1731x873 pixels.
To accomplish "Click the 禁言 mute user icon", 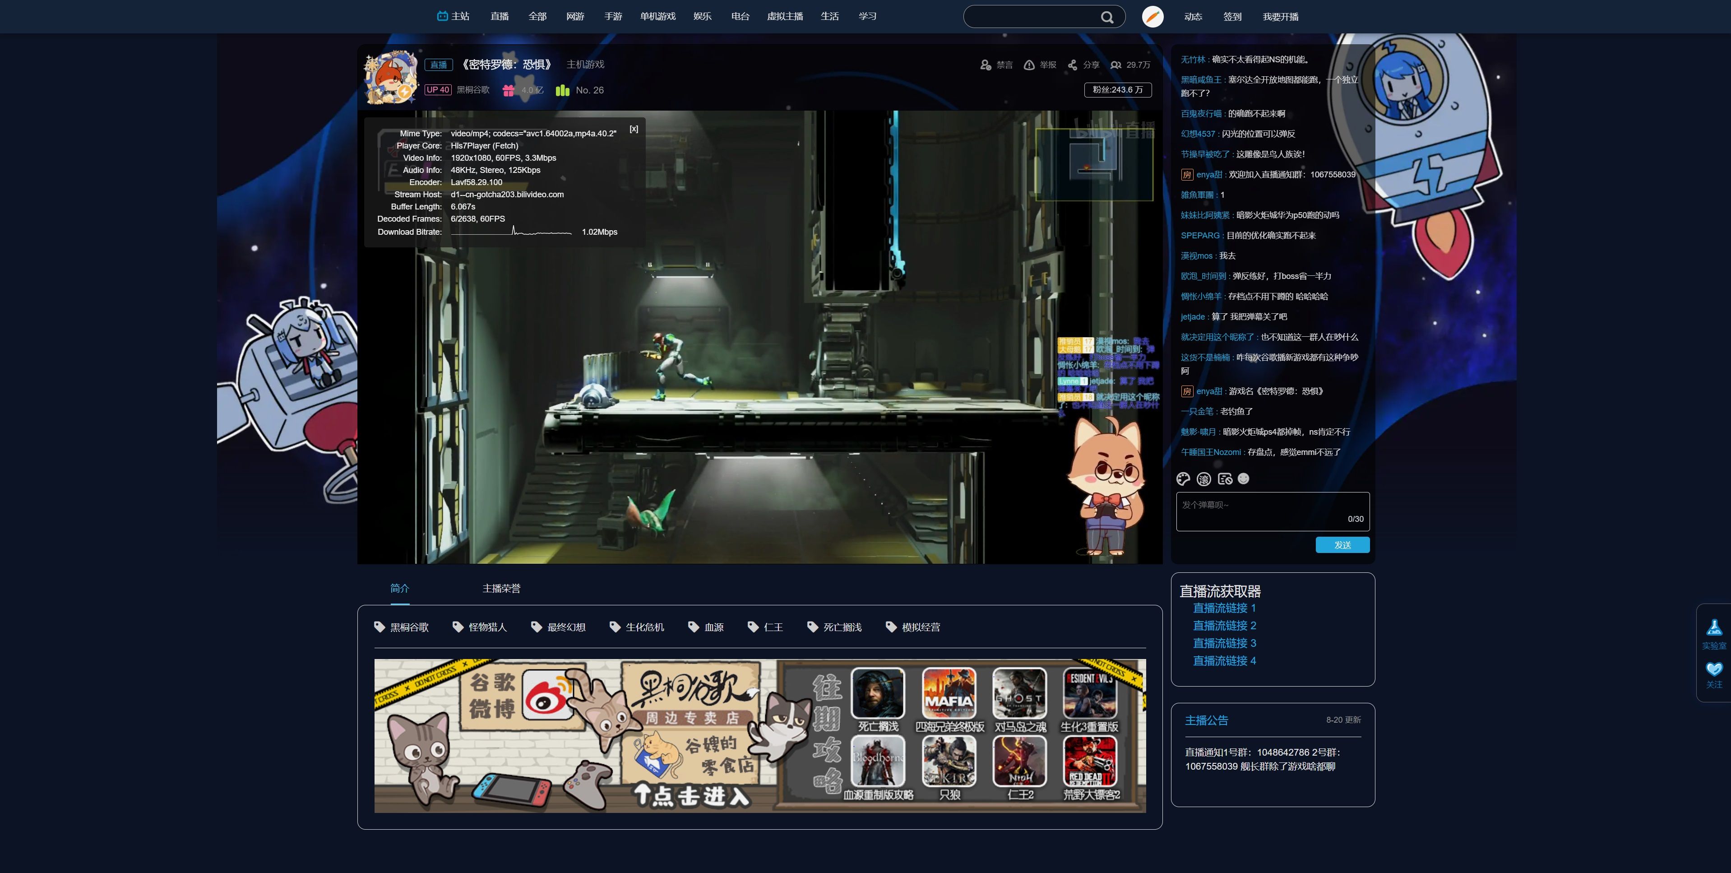I will coord(986,65).
